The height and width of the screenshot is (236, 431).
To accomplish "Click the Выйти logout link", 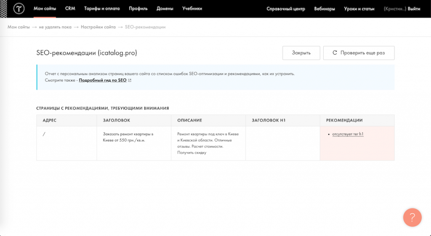I will click(x=414, y=9).
